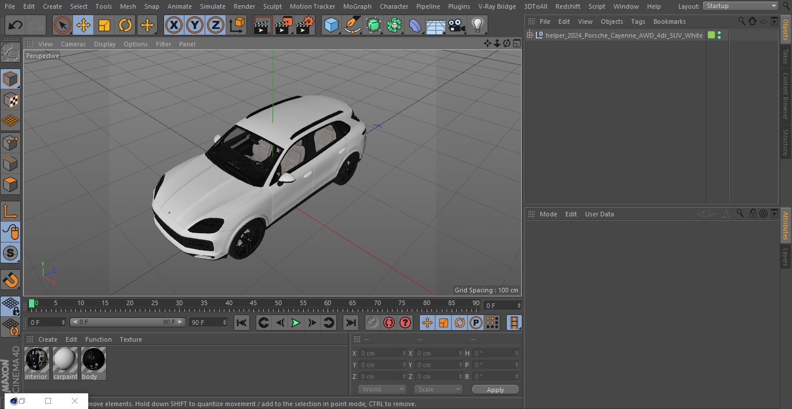
Task: Open the V-Ray Bridge menu
Action: 497,6
